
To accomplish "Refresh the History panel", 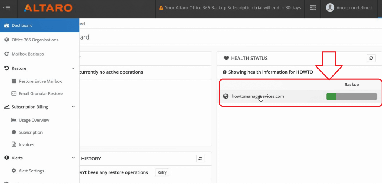I will [200, 159].
